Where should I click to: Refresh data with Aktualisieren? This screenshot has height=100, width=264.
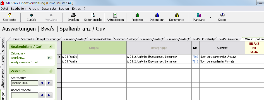tap(115, 15)
